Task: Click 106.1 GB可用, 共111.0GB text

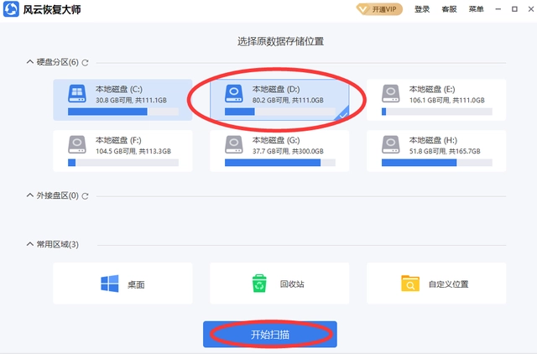Action: pyautogui.click(x=447, y=101)
